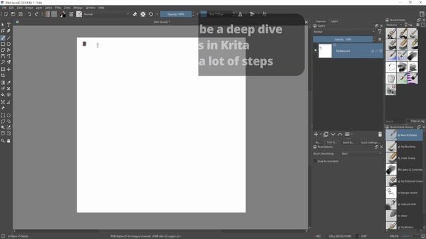Open layer filter funnel dropdown
The image size is (426, 239).
pyautogui.click(x=380, y=32)
